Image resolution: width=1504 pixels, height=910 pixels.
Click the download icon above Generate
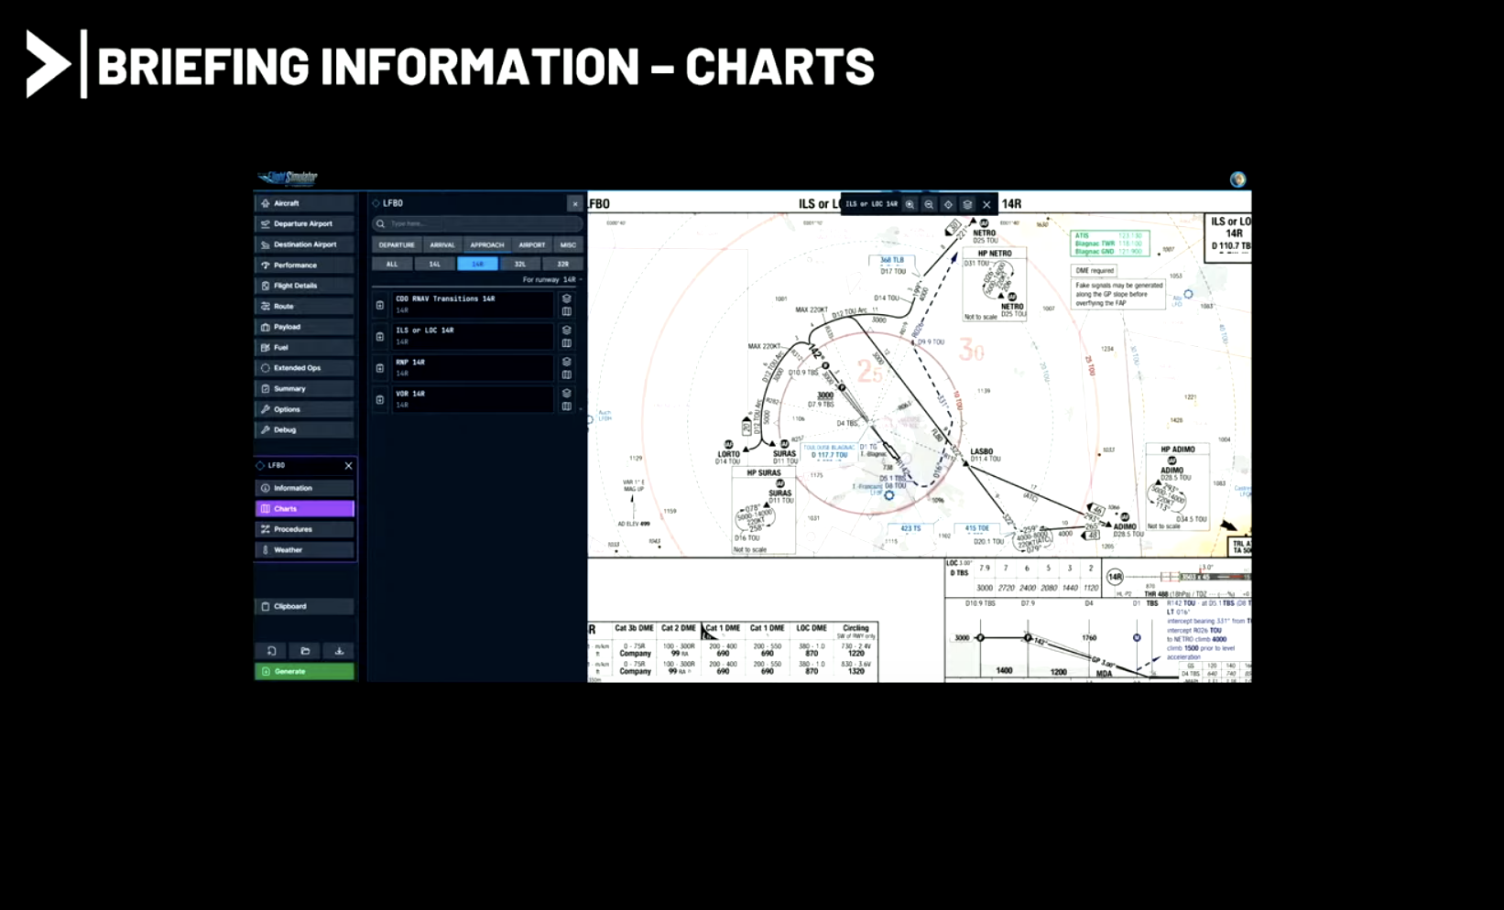pyautogui.click(x=339, y=651)
